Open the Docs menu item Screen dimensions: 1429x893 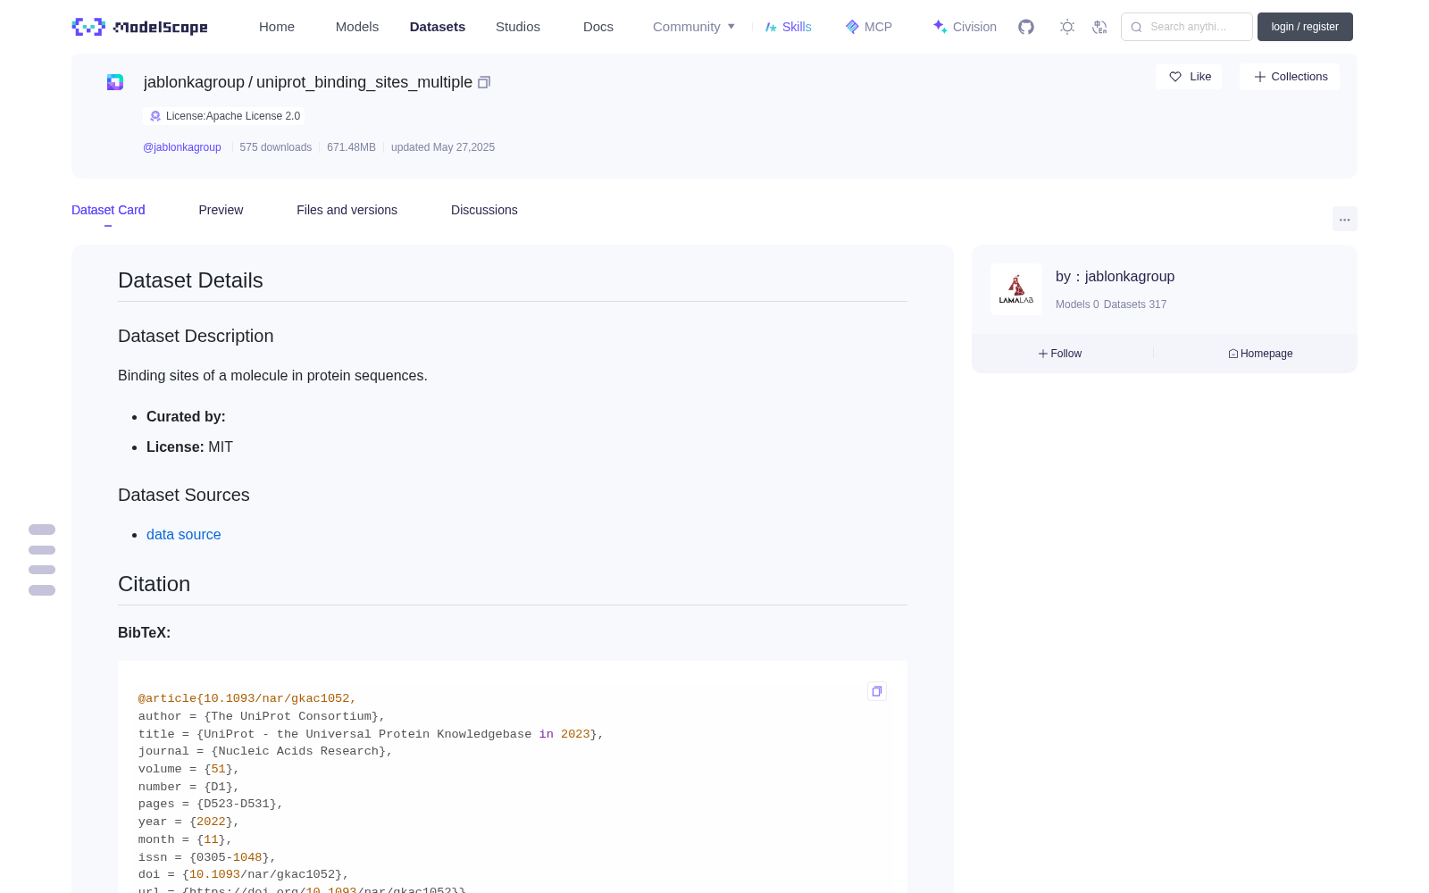click(x=598, y=27)
